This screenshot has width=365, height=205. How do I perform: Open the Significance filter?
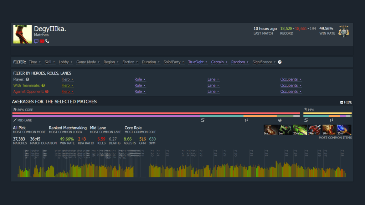[263, 62]
